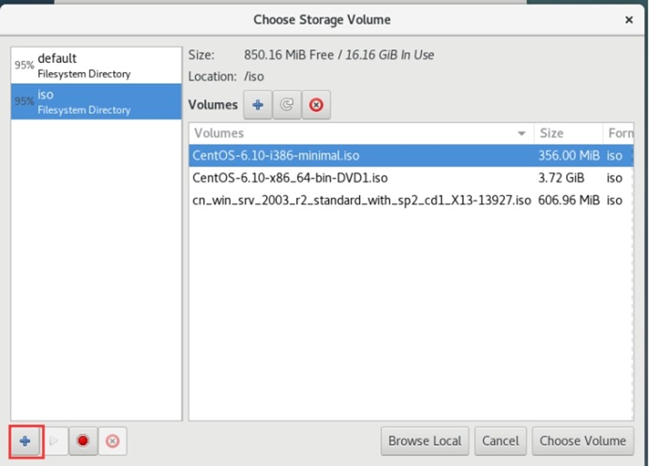The width and height of the screenshot is (649, 466).
Task: Create a new volume with the plus icon
Action: (x=258, y=105)
